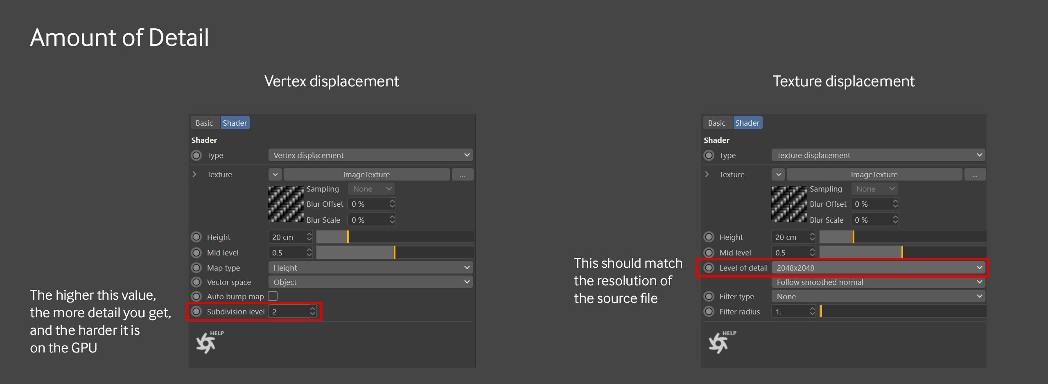
Task: Click the animation dot beside Vector space
Action: coord(196,282)
